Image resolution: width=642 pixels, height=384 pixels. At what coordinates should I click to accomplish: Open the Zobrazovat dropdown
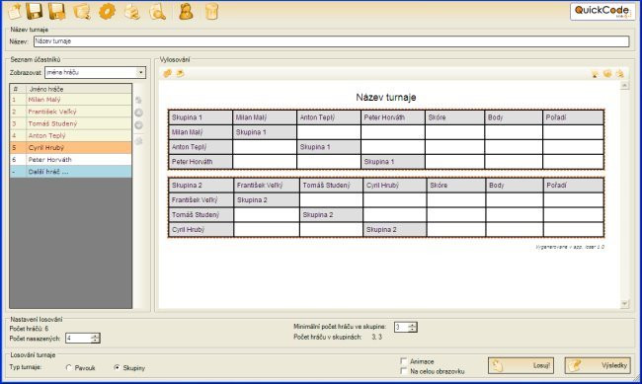(140, 72)
